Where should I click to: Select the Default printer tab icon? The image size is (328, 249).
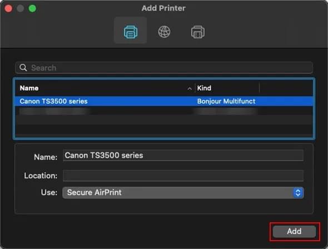(131, 32)
